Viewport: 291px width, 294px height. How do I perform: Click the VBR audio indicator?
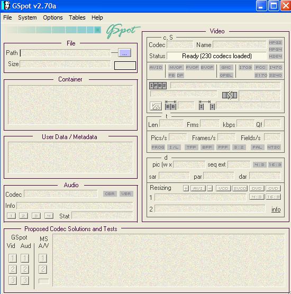tap(126, 194)
